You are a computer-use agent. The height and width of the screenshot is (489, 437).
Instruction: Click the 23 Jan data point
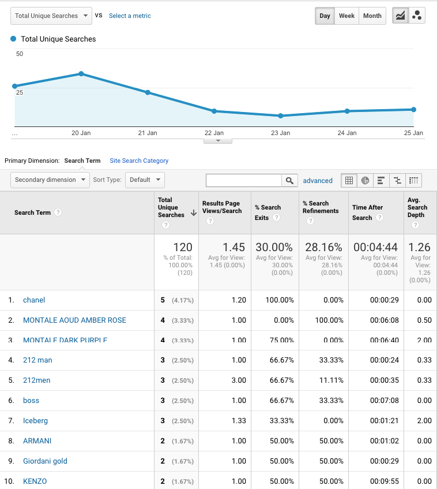[281, 115]
